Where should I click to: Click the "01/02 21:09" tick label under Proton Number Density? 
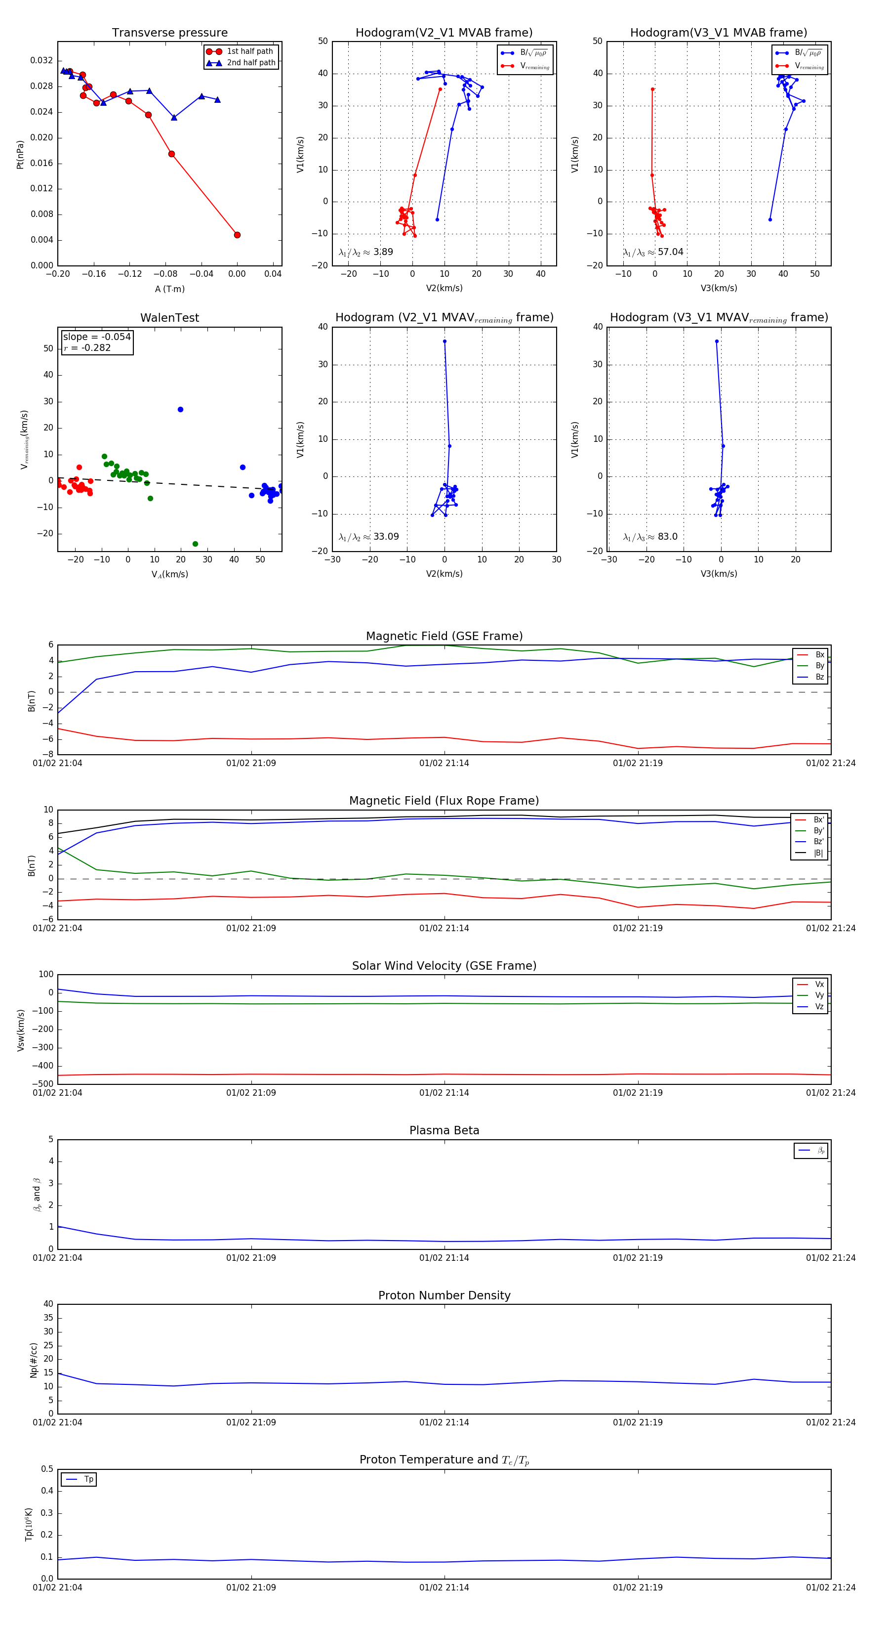tap(251, 1423)
